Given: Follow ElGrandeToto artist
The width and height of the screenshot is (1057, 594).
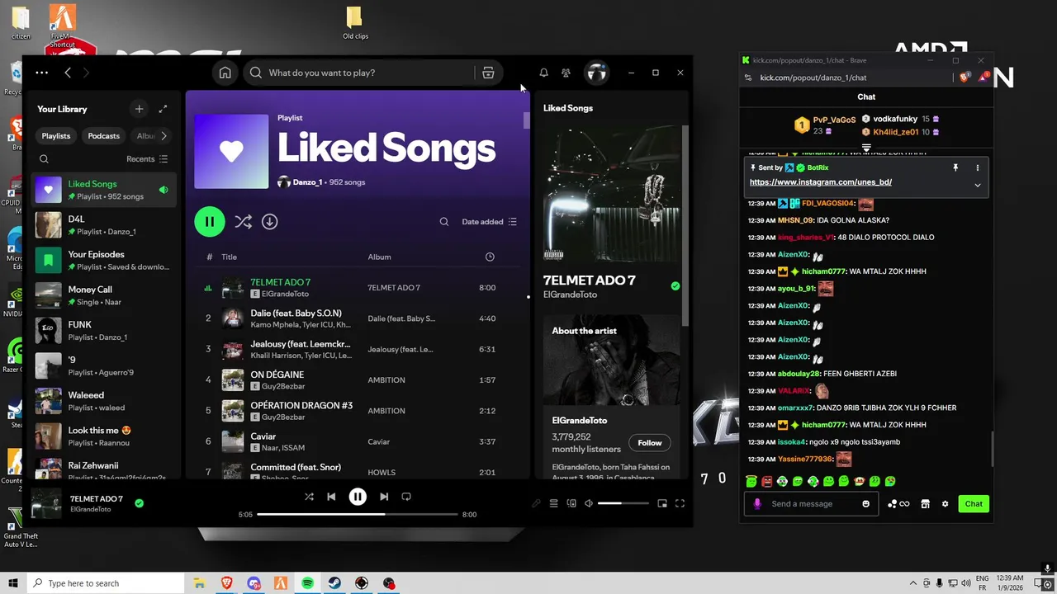Looking at the screenshot, I should [650, 443].
